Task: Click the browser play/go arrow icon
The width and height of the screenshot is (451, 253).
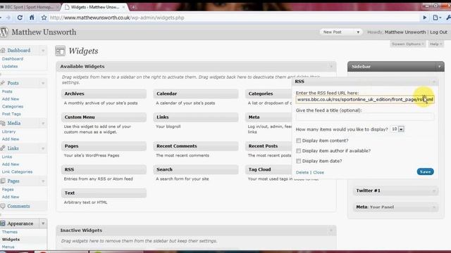Action: 424,18
